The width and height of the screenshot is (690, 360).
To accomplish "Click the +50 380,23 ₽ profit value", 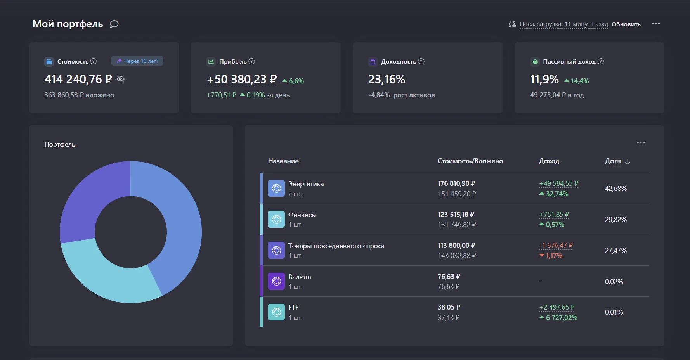I will click(x=242, y=80).
